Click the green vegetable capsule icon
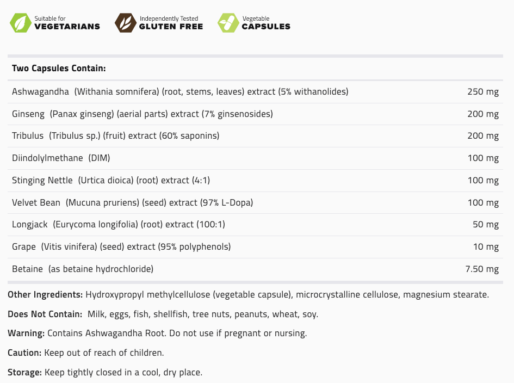514x383 pixels. click(227, 23)
